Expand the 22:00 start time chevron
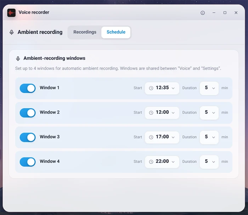This screenshot has width=248, height=215. tap(173, 162)
